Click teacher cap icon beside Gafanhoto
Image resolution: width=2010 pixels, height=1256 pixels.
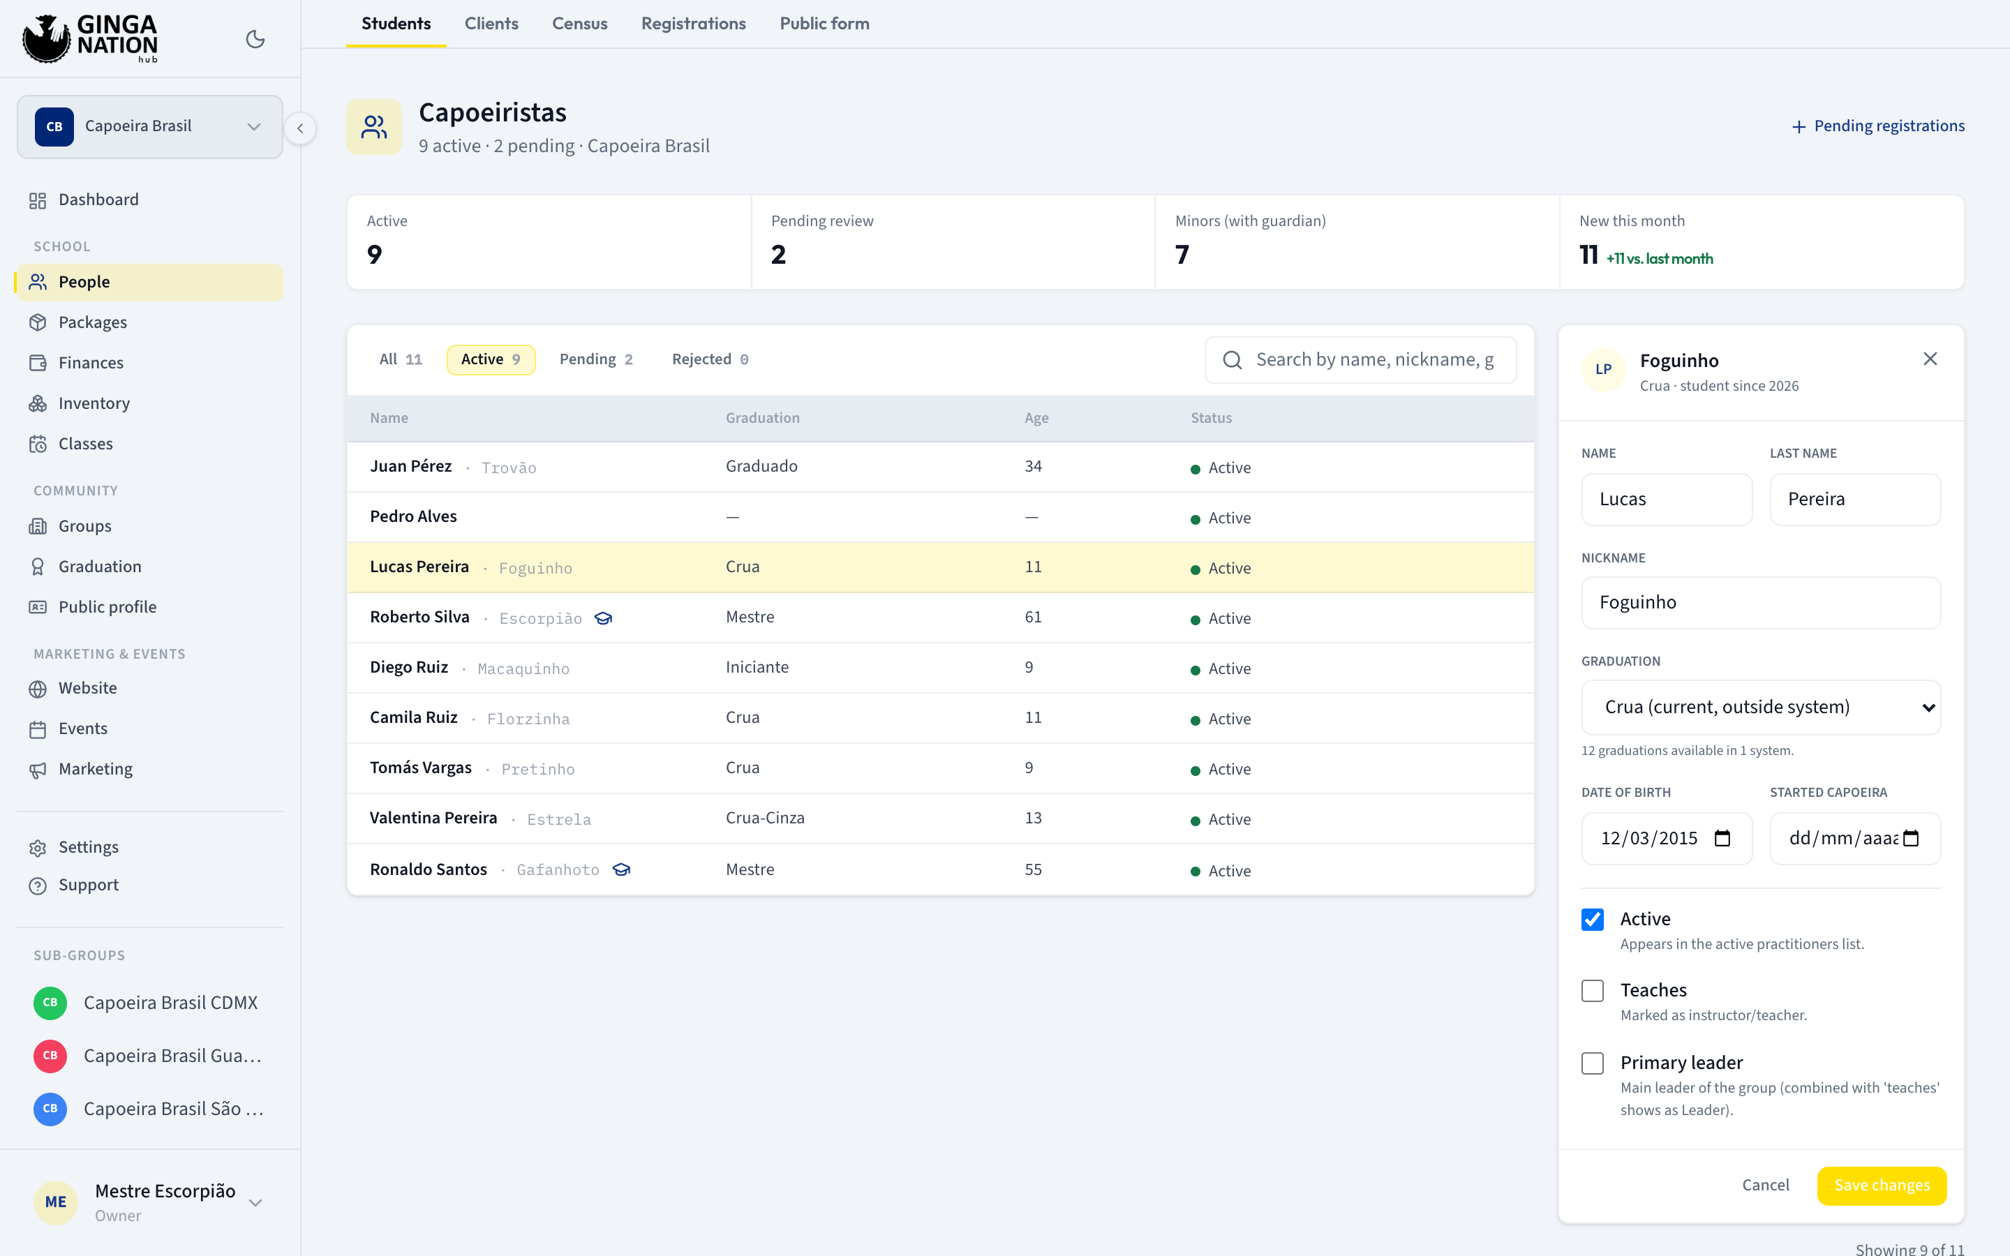click(x=621, y=869)
